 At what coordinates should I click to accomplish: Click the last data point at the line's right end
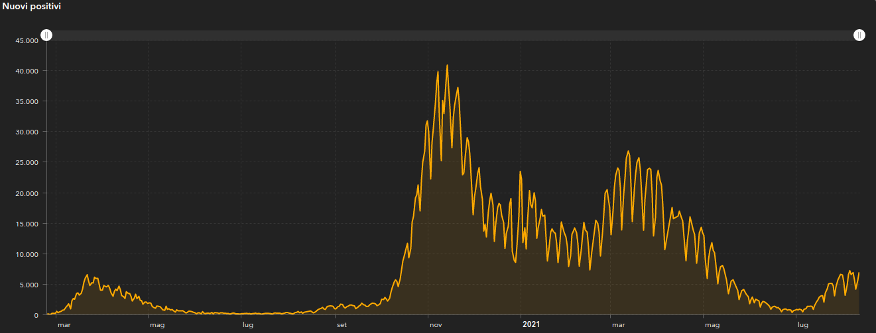tap(859, 273)
